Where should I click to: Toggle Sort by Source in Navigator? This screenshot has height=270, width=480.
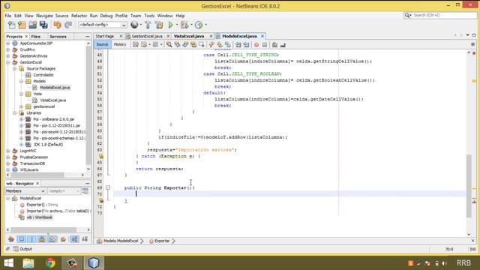click(x=85, y=239)
